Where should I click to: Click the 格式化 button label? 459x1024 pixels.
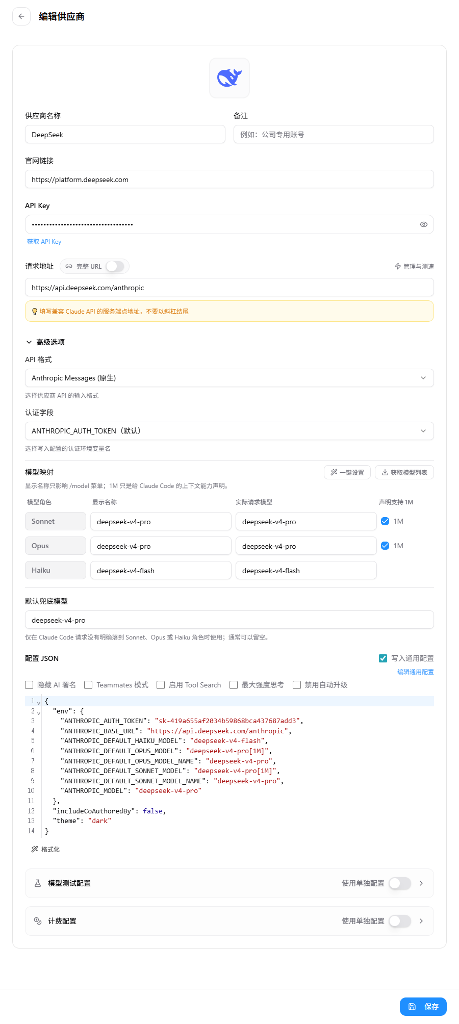coord(50,849)
